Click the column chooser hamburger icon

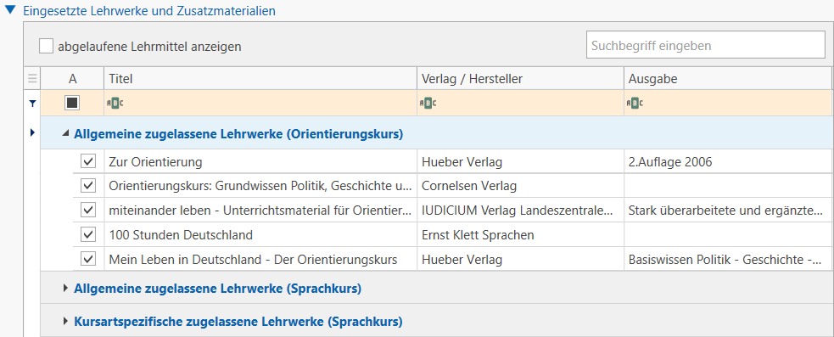pos(32,79)
